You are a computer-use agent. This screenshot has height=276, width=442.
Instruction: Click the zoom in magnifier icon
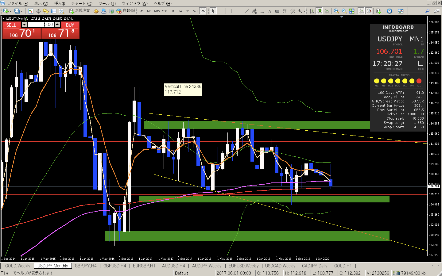pyautogui.click(x=336, y=11)
